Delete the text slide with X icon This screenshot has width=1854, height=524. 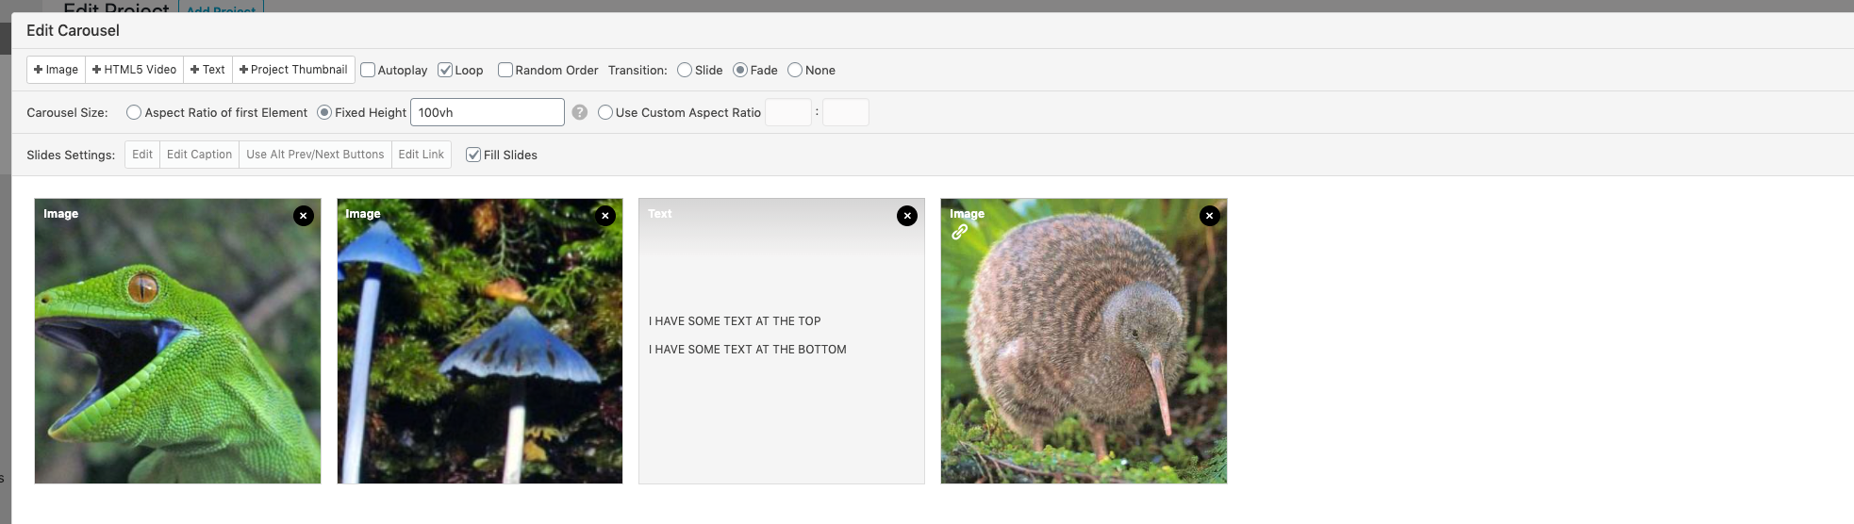[x=907, y=216]
